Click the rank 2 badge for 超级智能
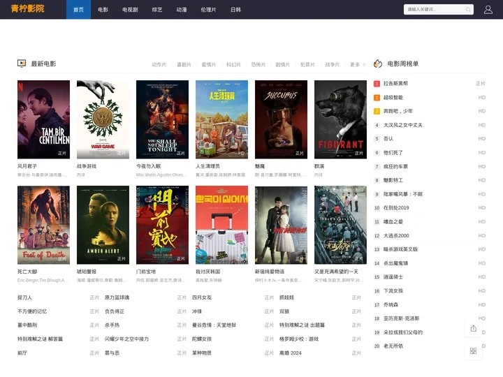 (x=377, y=98)
